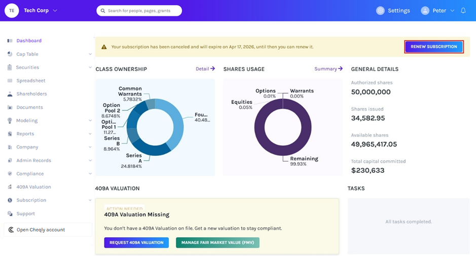
Task: Expand the Compliance submenu chevron
Action: [x=90, y=174]
